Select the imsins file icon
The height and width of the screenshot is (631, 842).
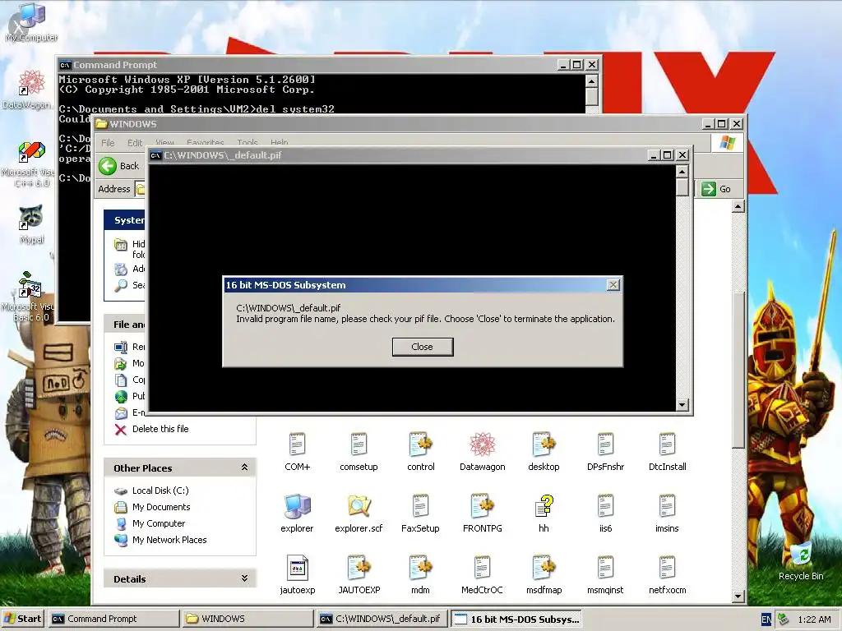667,514
